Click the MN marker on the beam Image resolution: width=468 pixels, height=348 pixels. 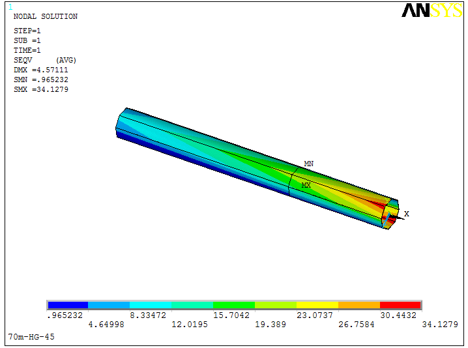(x=308, y=164)
